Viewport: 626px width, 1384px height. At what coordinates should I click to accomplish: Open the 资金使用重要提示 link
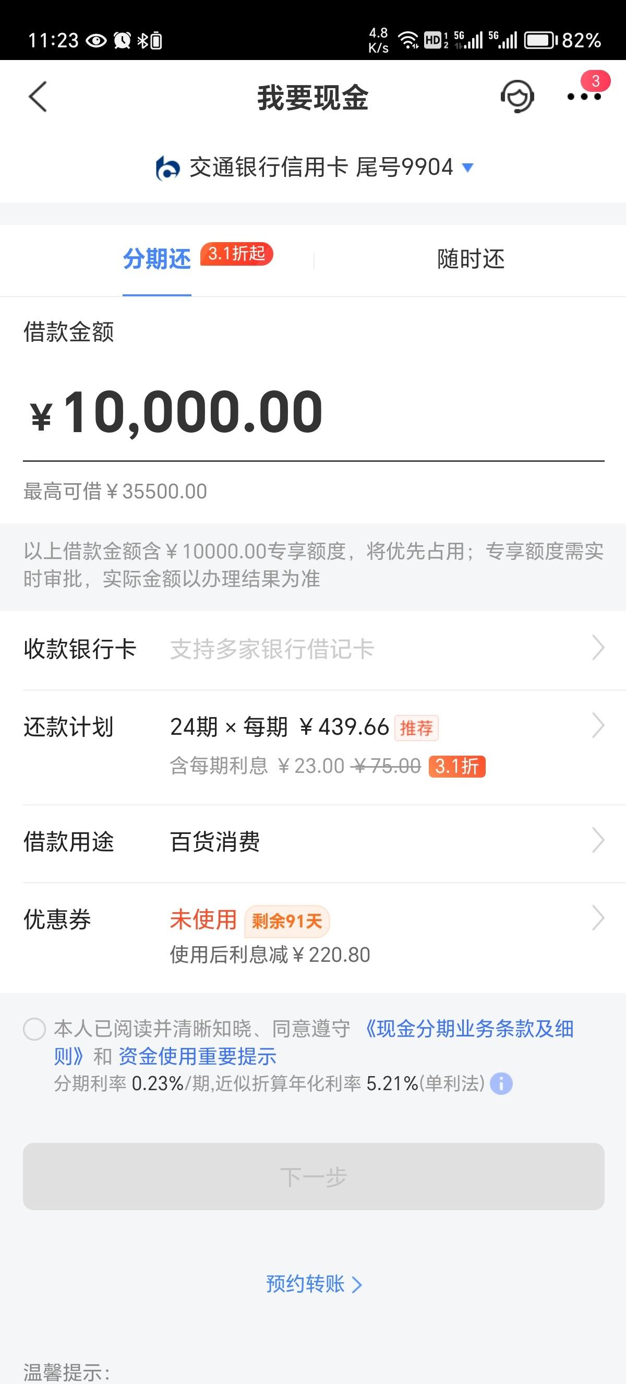[197, 1056]
